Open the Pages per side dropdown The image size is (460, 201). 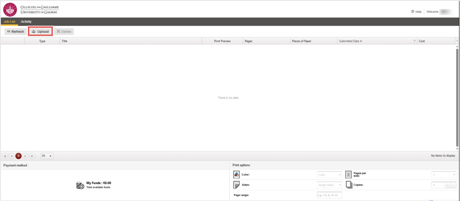(444, 175)
